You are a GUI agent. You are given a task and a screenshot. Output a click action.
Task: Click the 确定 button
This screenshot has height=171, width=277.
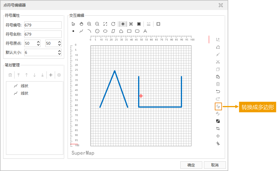tap(191, 165)
